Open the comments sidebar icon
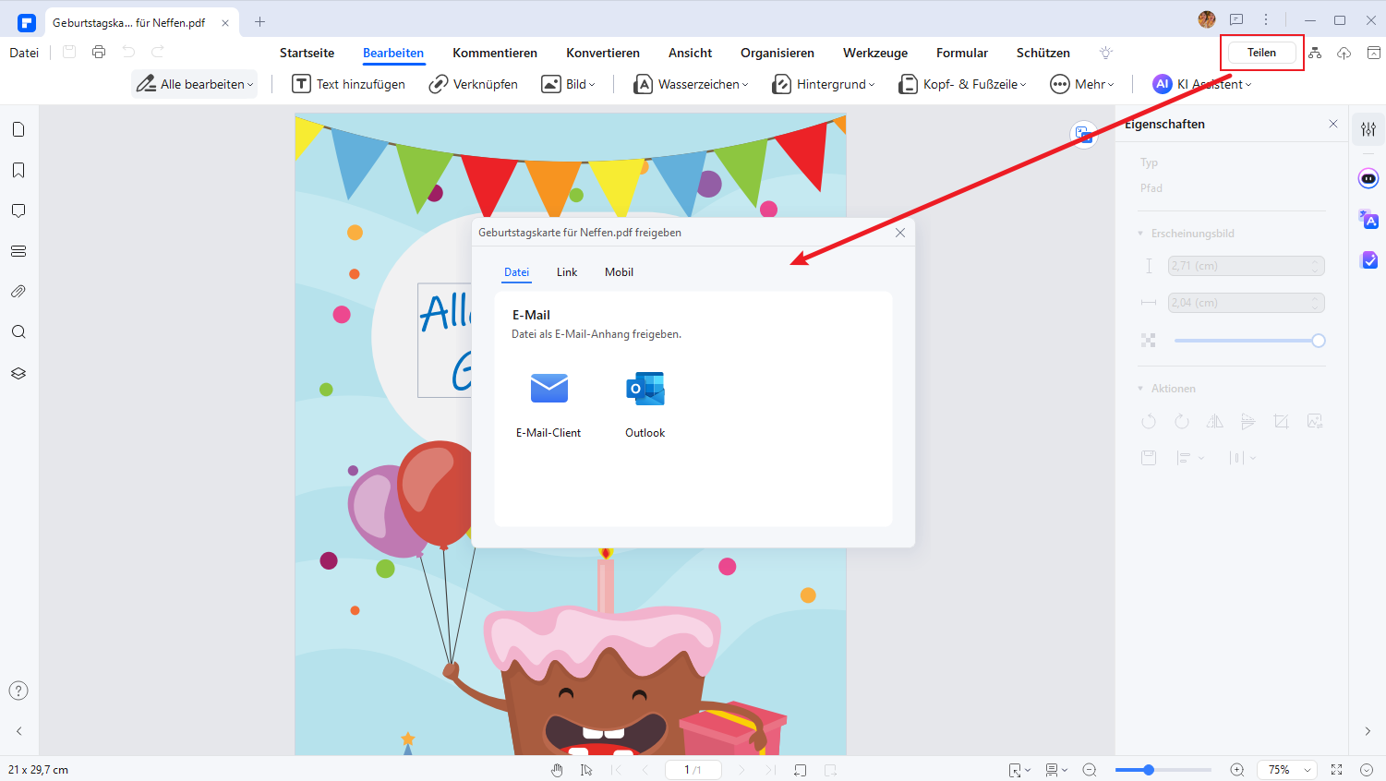 pos(18,210)
